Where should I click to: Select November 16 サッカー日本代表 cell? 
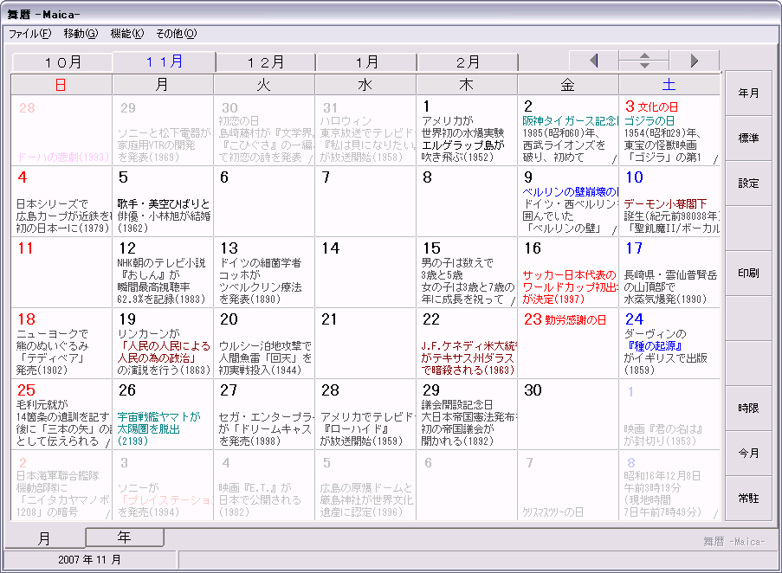567,273
